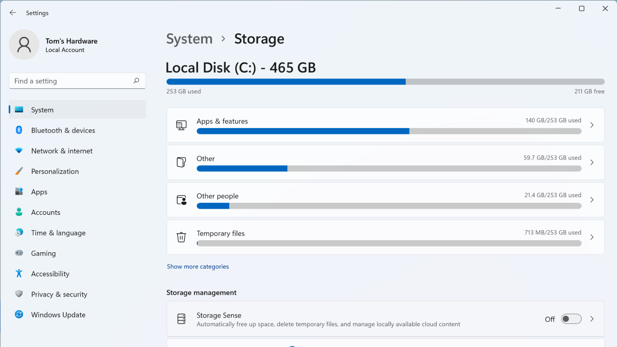Click the back arrow navigation button

[x=12, y=12]
